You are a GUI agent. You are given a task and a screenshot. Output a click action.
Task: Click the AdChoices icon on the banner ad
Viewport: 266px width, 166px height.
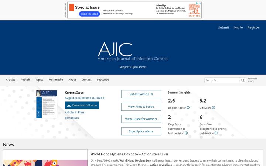point(197,3)
